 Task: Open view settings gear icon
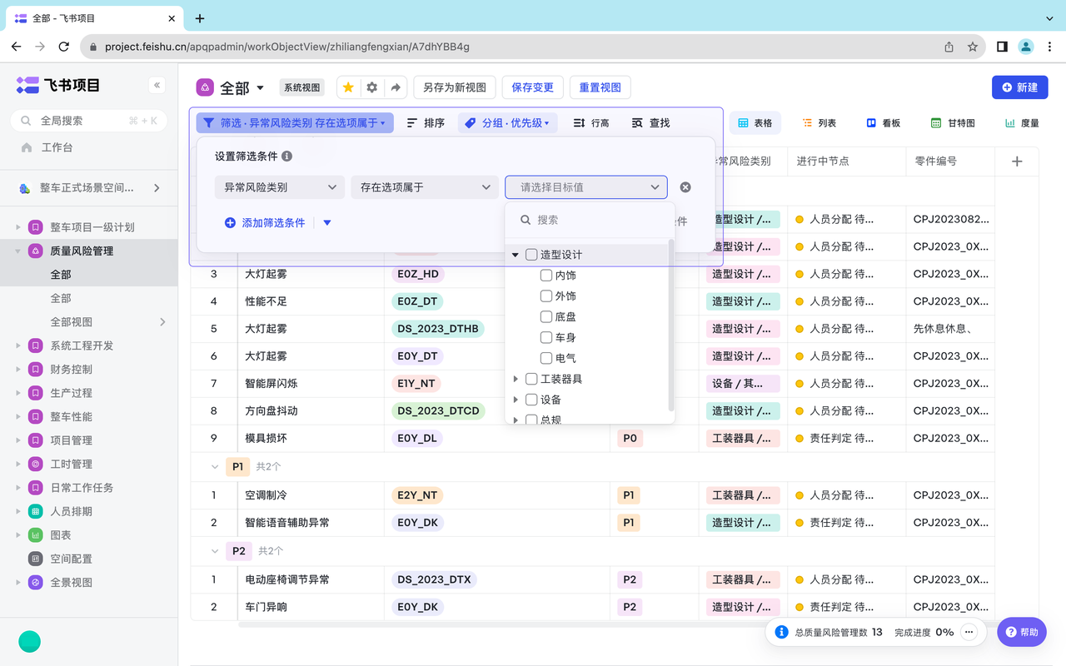pyautogui.click(x=372, y=87)
